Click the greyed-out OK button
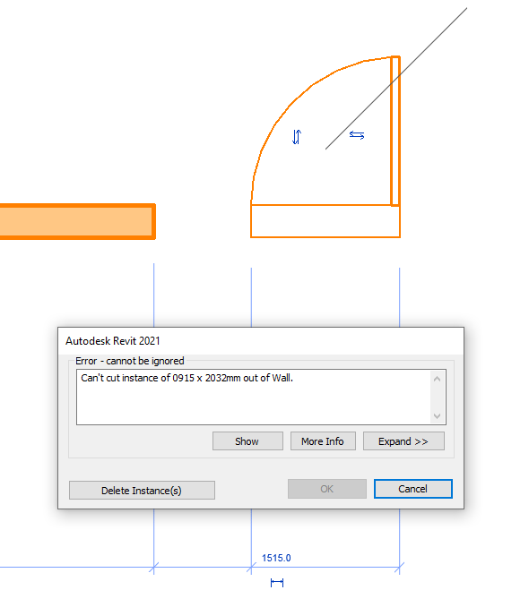 [327, 489]
